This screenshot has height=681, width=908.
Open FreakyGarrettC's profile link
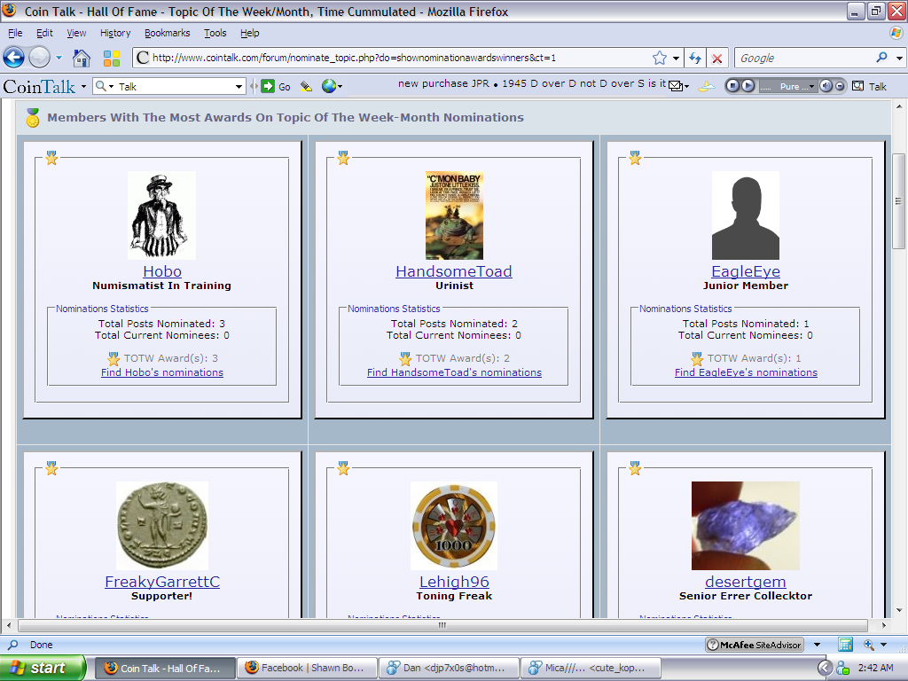click(162, 582)
